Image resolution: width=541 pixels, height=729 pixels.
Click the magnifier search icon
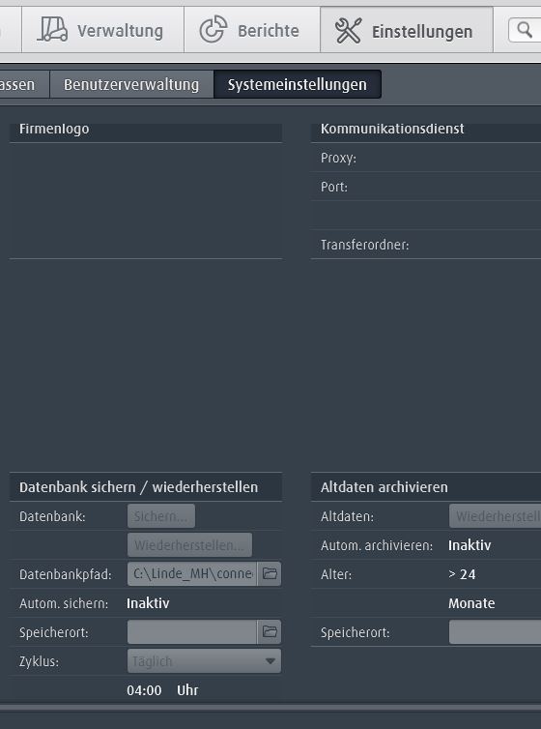pyautogui.click(x=525, y=30)
